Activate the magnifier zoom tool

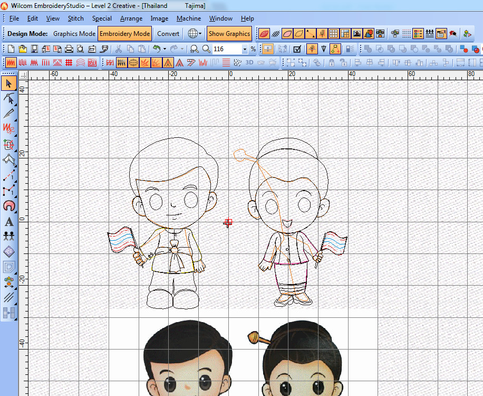(206, 49)
